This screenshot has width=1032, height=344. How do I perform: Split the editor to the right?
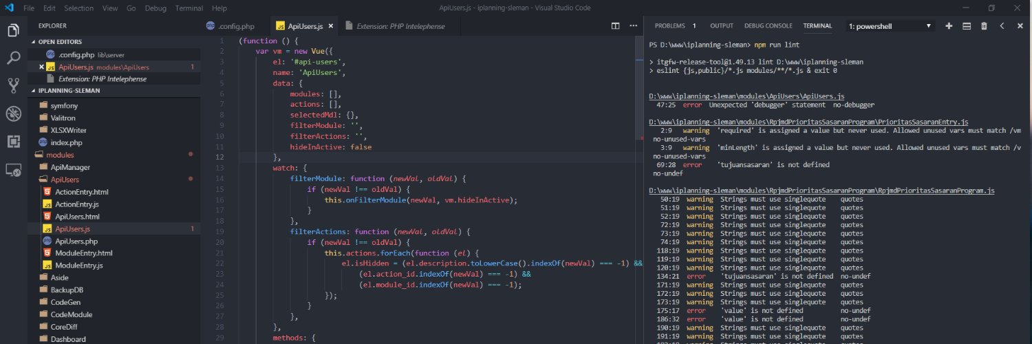pos(616,26)
